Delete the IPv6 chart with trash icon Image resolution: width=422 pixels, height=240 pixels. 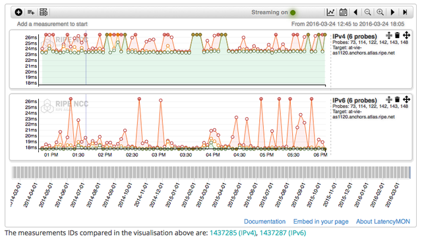(397, 99)
